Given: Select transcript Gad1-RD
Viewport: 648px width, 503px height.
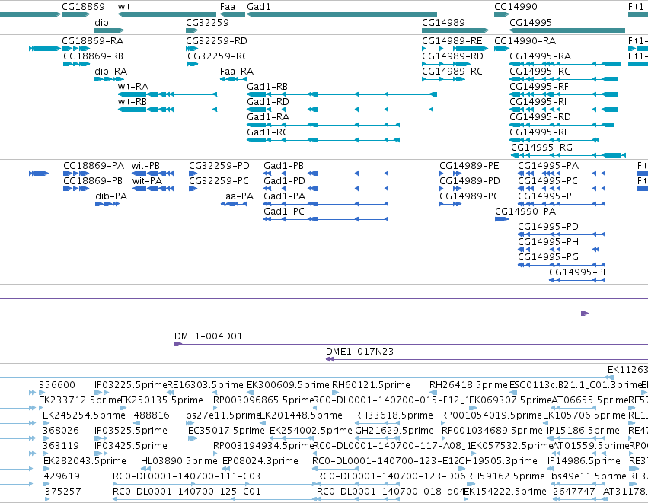Looking at the screenshot, I should tap(340, 110).
